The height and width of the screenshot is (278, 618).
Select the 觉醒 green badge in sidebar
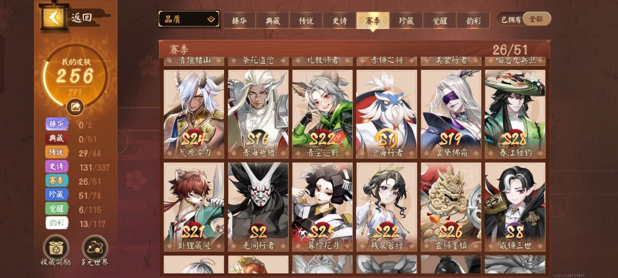pos(57,208)
